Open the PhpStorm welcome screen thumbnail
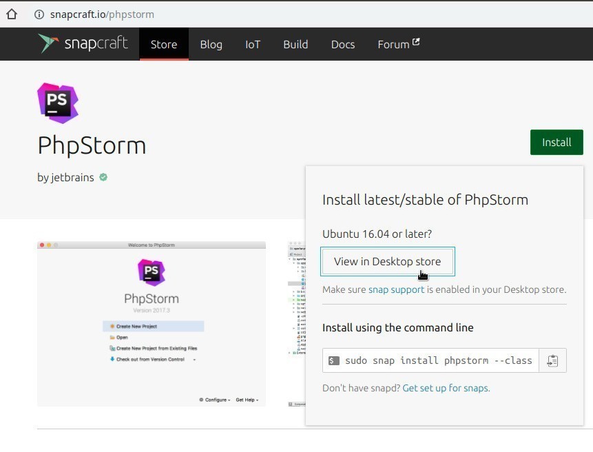The image size is (593, 452). pyautogui.click(x=151, y=324)
